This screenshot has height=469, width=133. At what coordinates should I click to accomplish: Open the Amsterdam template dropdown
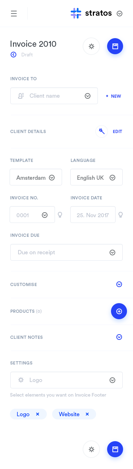click(x=36, y=177)
